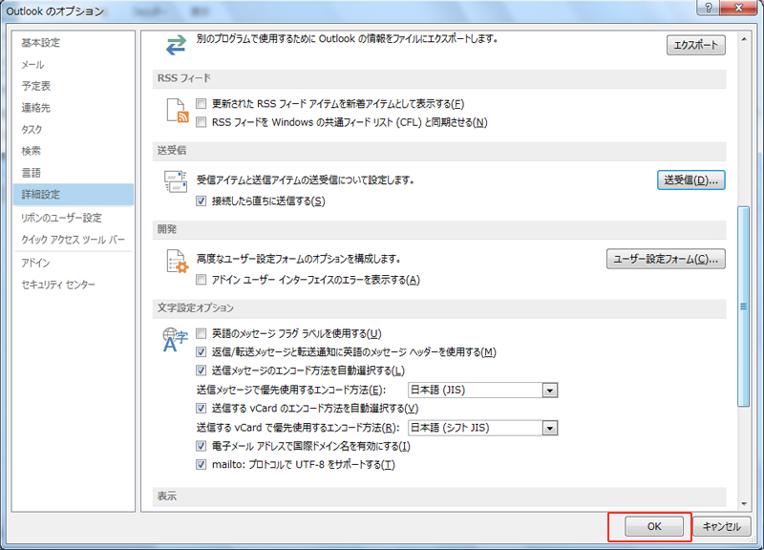Click ユーザー設定フォーム(C)... button
Image resolution: width=764 pixels, height=550 pixels.
[x=666, y=259]
